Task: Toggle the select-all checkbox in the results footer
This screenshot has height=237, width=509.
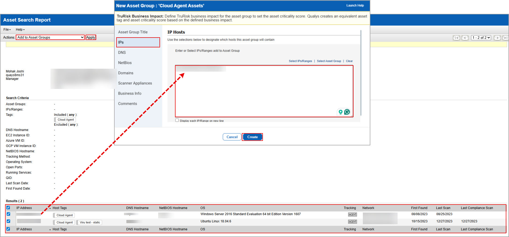Action: [x=8, y=229]
